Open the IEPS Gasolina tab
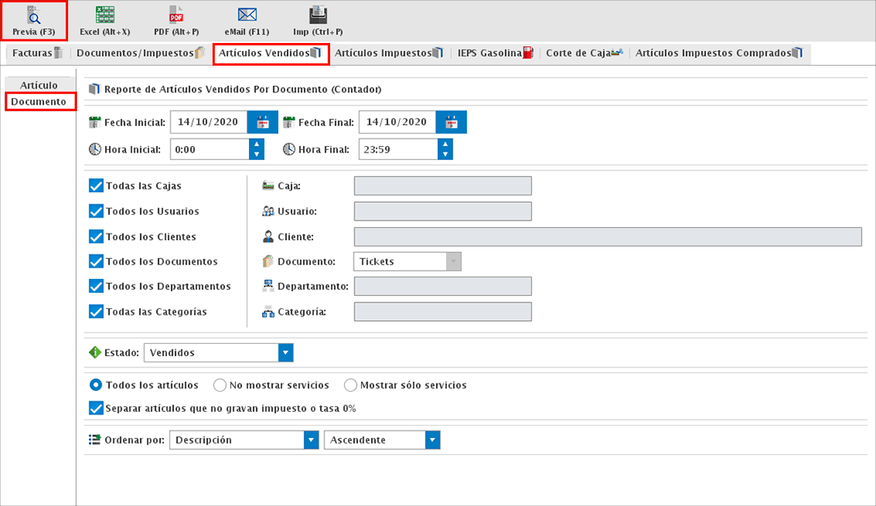The image size is (876, 506). [496, 54]
